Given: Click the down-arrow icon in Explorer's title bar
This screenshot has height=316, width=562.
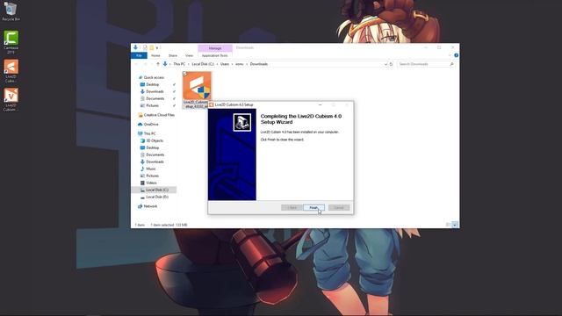Looking at the screenshot, I should (x=135, y=47).
